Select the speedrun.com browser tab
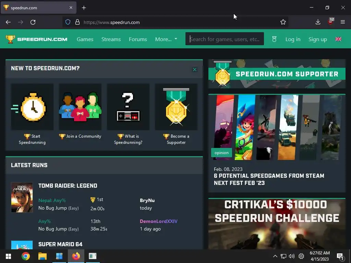 [39, 8]
